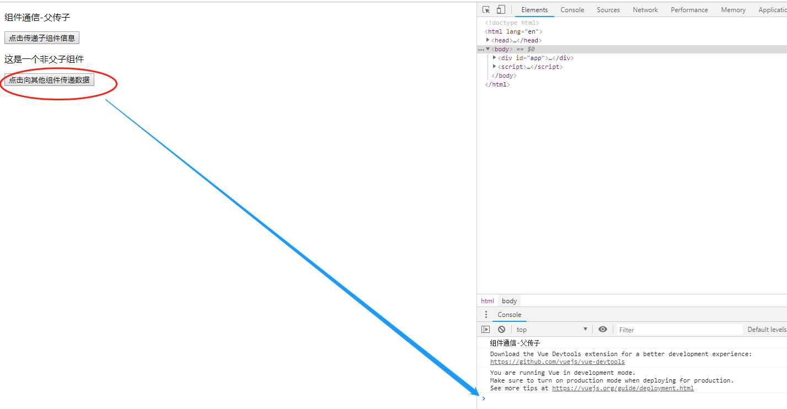Open the Default levels dropdown
The height and width of the screenshot is (409, 787).
click(x=767, y=330)
